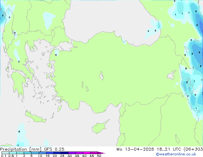Viewport: 203px width, 157px height.
Task: Click the legend swatch between 25 and 30
Action: pos(64,153)
